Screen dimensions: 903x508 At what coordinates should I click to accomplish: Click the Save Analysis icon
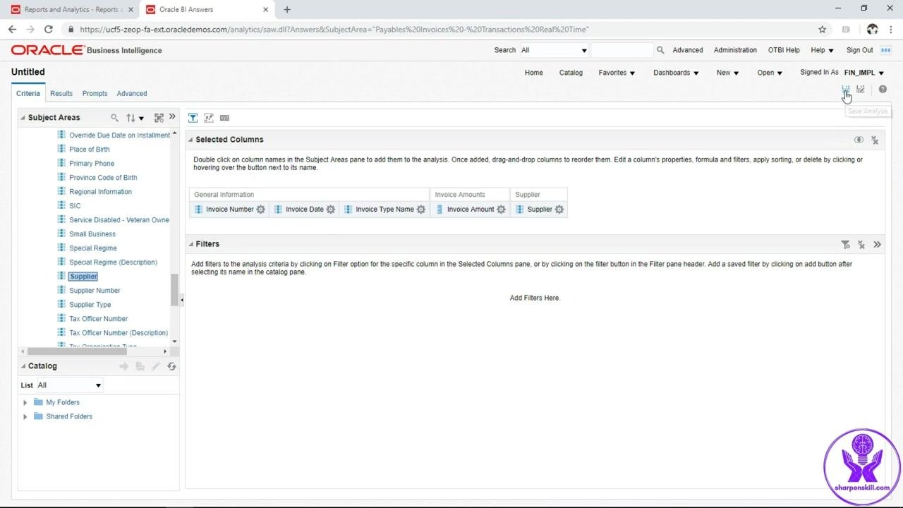coord(845,90)
